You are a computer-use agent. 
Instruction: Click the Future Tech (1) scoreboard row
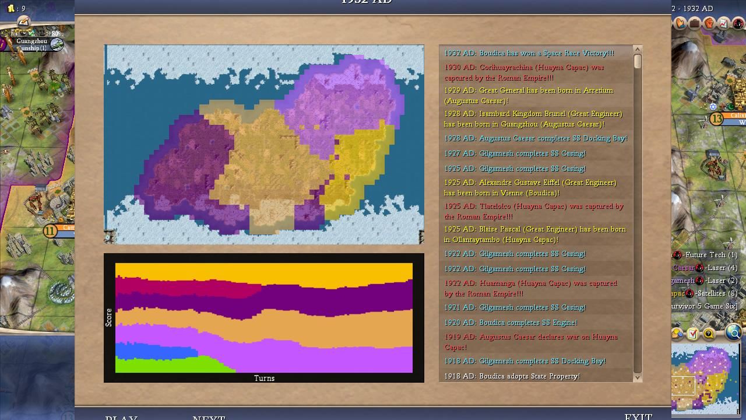pyautogui.click(x=705, y=255)
